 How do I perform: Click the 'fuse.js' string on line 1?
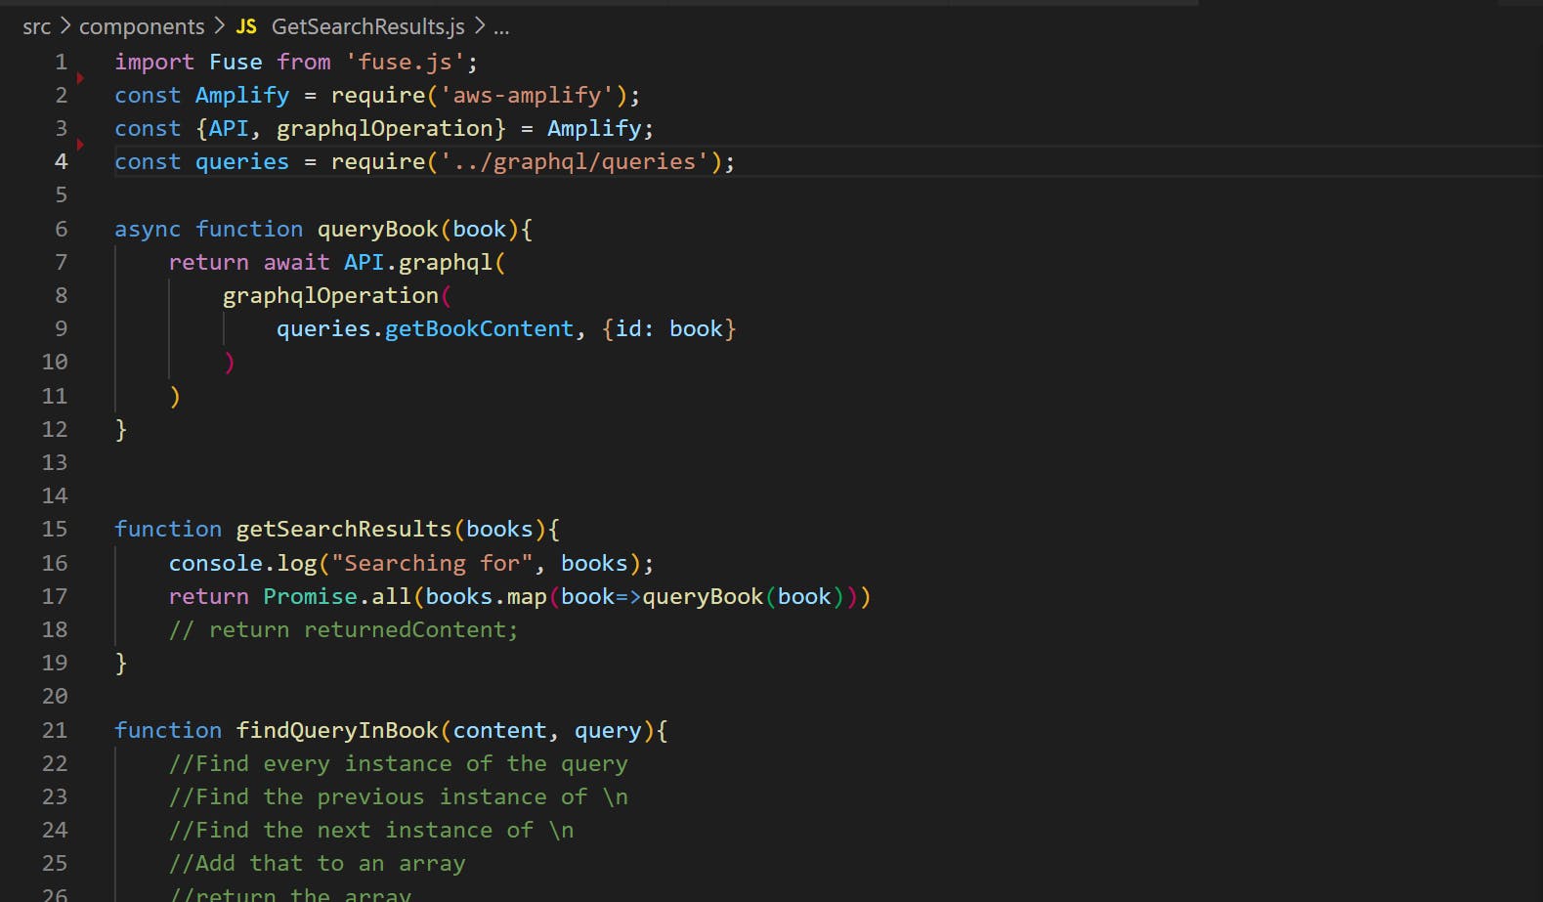click(406, 62)
